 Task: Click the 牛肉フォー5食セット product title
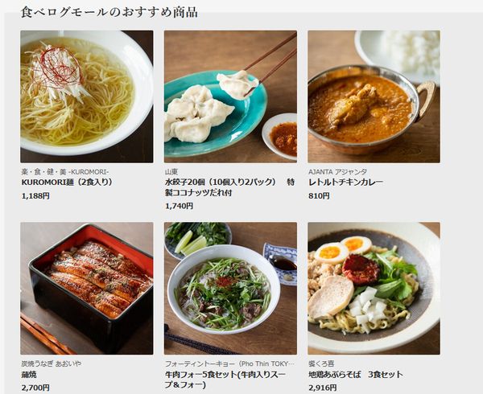click(x=225, y=380)
